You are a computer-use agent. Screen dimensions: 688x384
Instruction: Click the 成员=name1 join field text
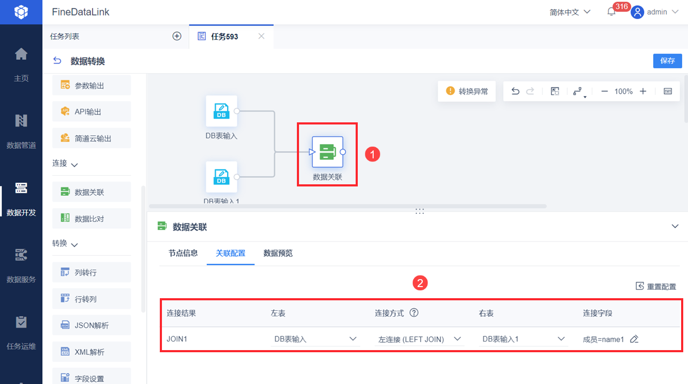click(x=603, y=339)
